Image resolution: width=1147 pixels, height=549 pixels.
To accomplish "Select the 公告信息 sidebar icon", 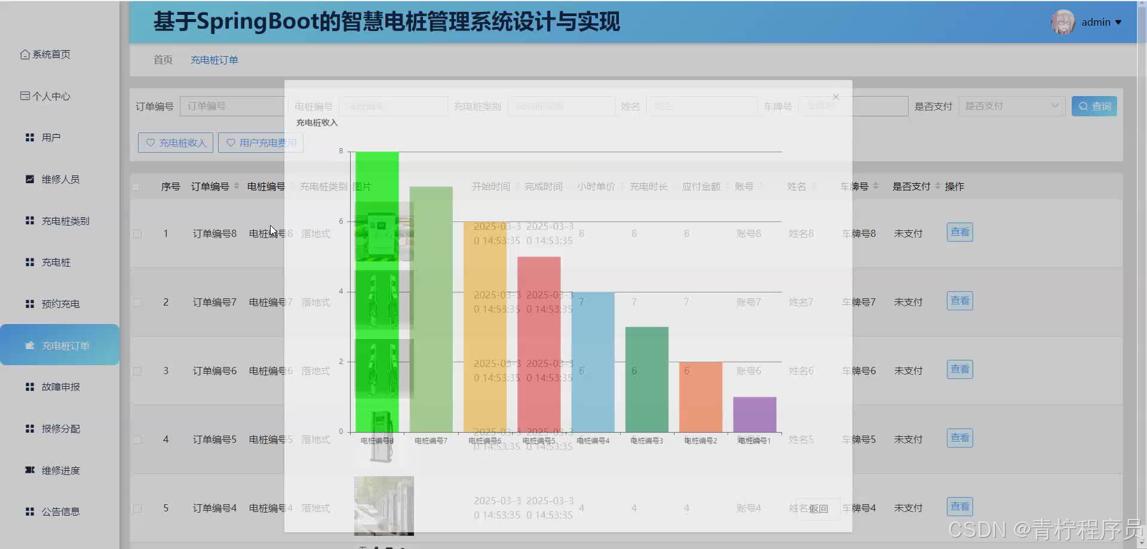I will coord(29,511).
